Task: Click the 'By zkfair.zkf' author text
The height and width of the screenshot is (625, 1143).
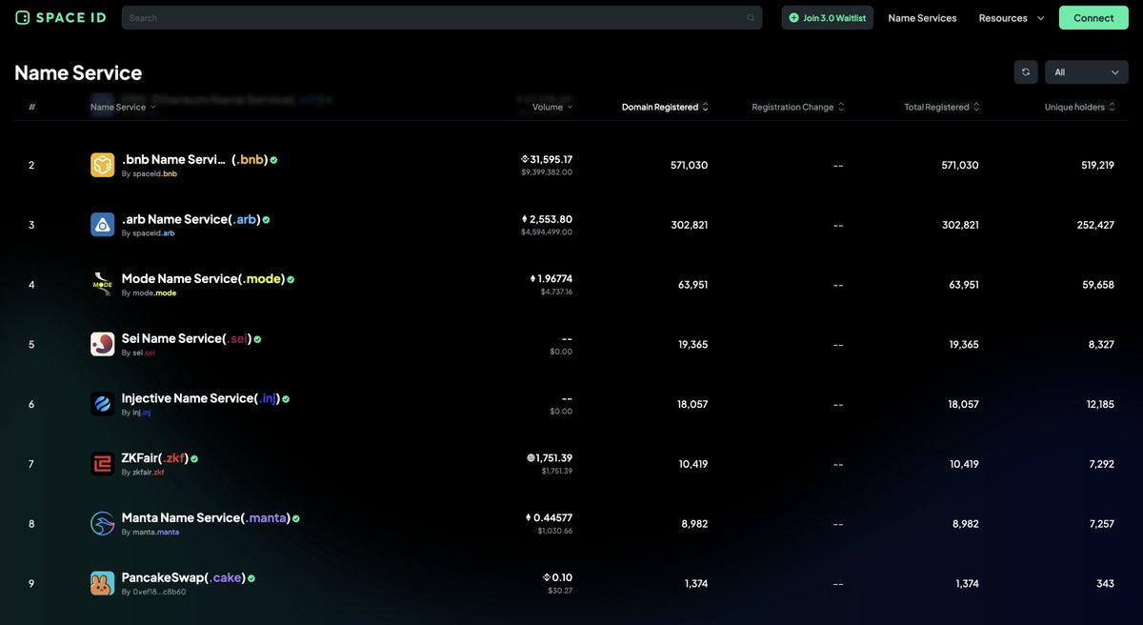Action: (143, 473)
